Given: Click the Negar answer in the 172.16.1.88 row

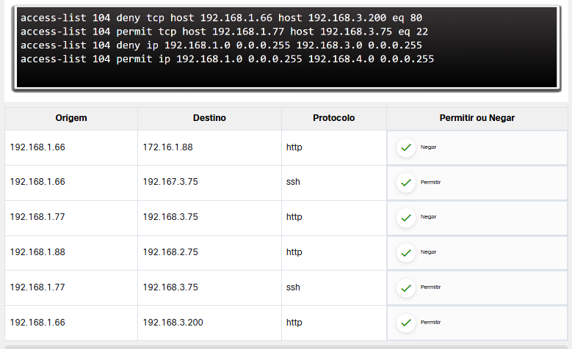Looking at the screenshot, I should pyautogui.click(x=428, y=147).
